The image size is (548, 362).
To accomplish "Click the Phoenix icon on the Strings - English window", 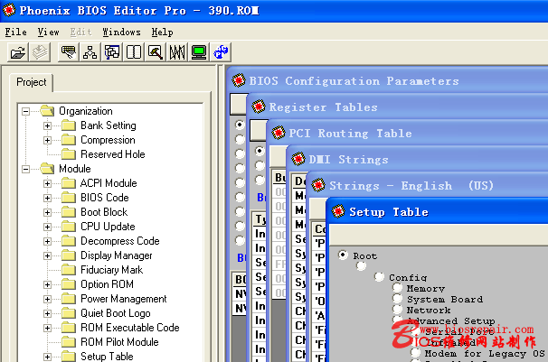I will [x=318, y=185].
